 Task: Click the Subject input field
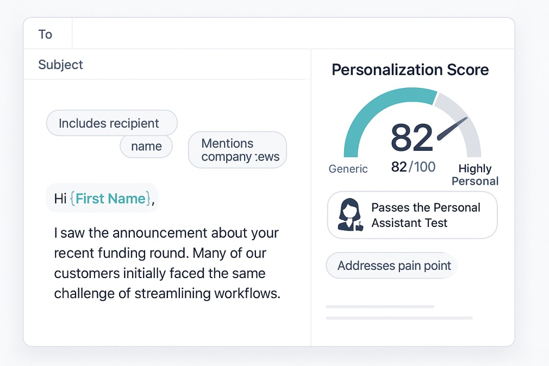tap(194, 65)
